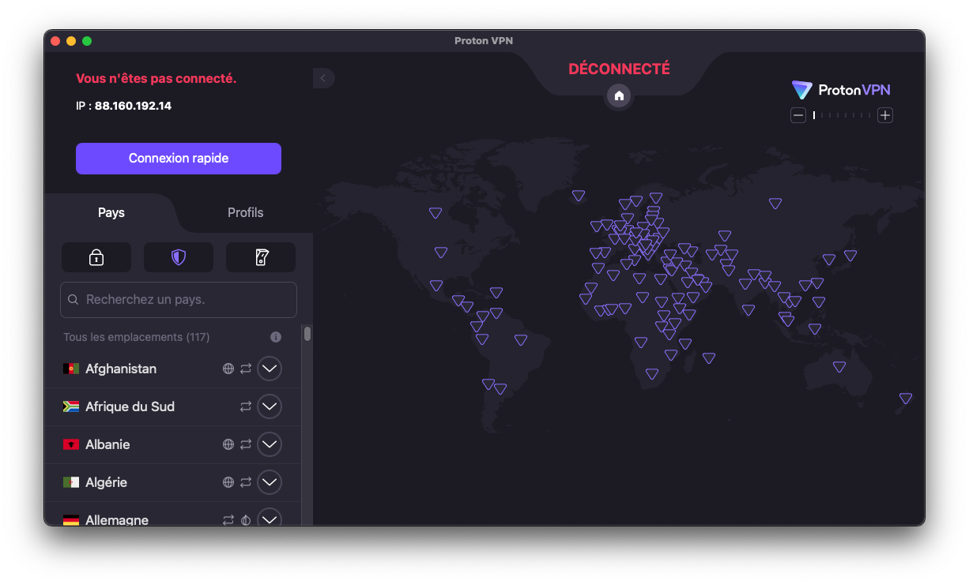Click the Vous n'êtes pas connecté status text
Viewport: 969px width, 584px height.
(156, 78)
